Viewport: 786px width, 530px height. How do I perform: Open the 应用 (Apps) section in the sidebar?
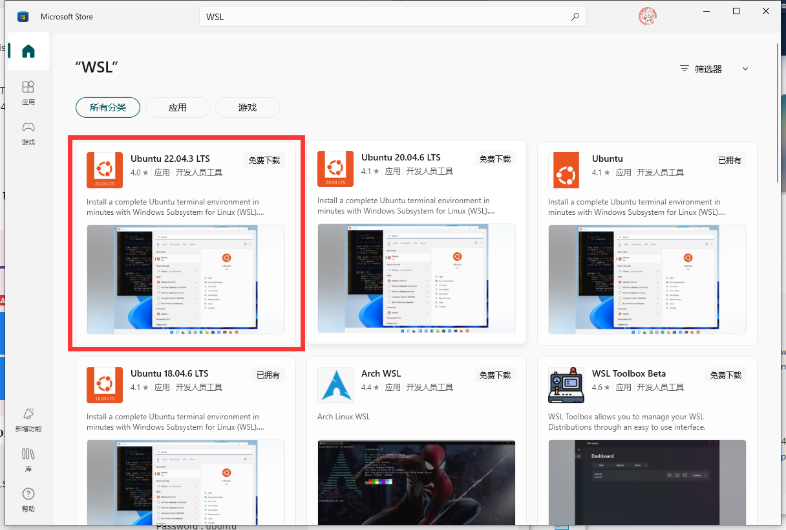point(28,93)
